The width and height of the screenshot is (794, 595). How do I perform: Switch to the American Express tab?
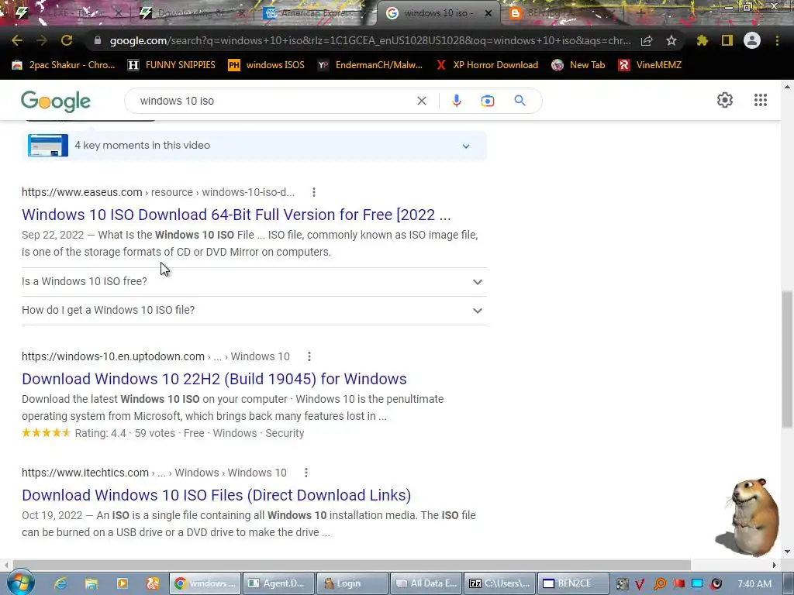[x=314, y=13]
